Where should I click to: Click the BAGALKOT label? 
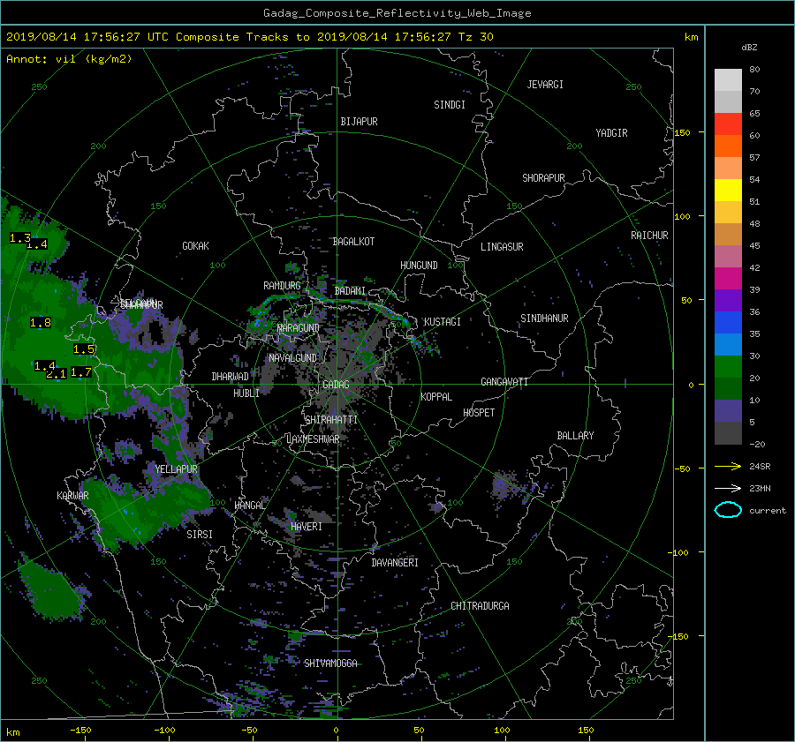(x=353, y=242)
